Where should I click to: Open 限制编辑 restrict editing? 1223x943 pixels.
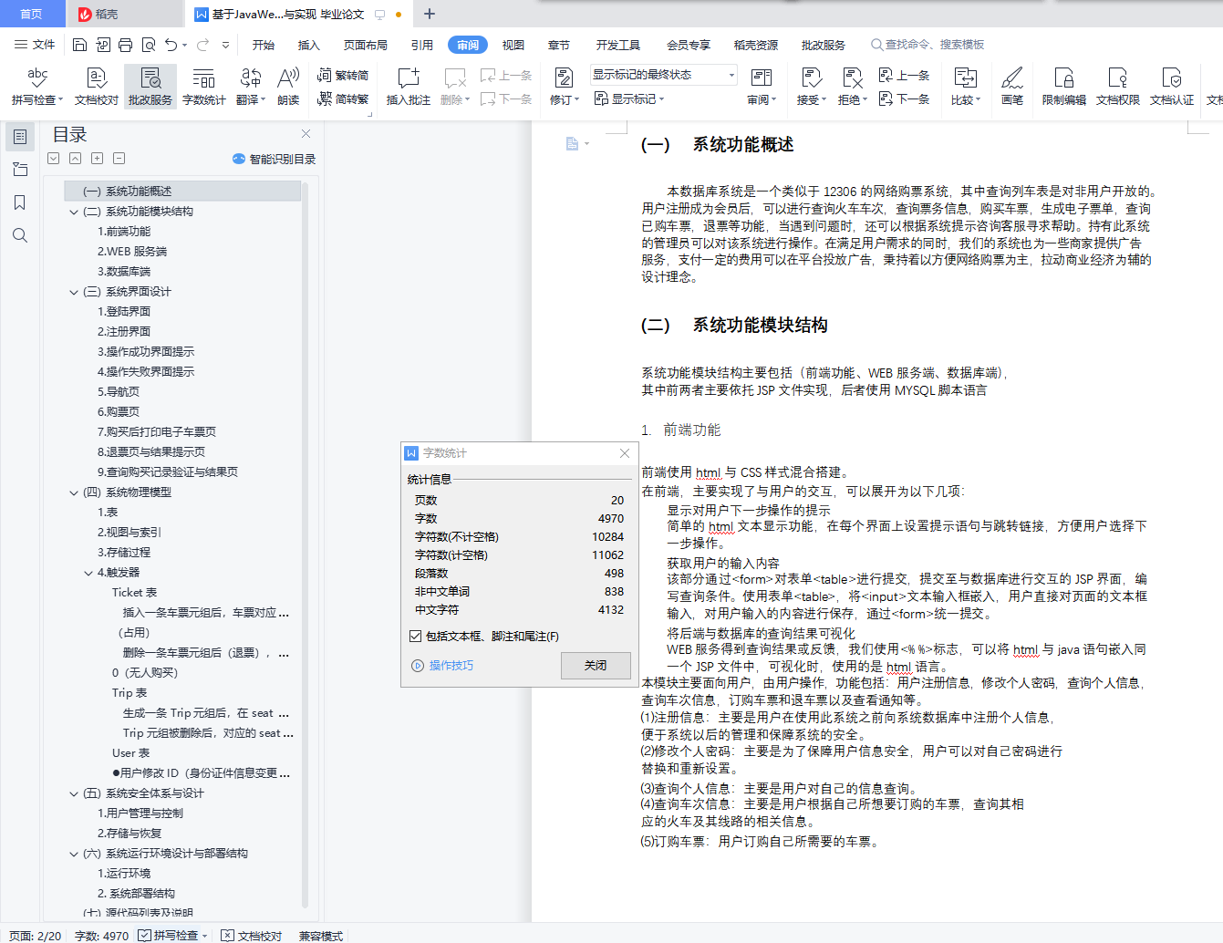click(x=1064, y=87)
